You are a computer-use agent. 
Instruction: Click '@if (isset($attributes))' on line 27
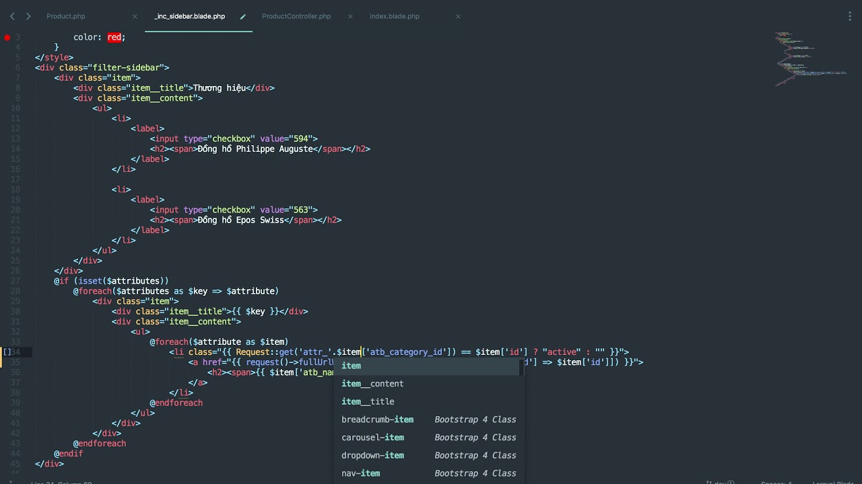click(112, 281)
